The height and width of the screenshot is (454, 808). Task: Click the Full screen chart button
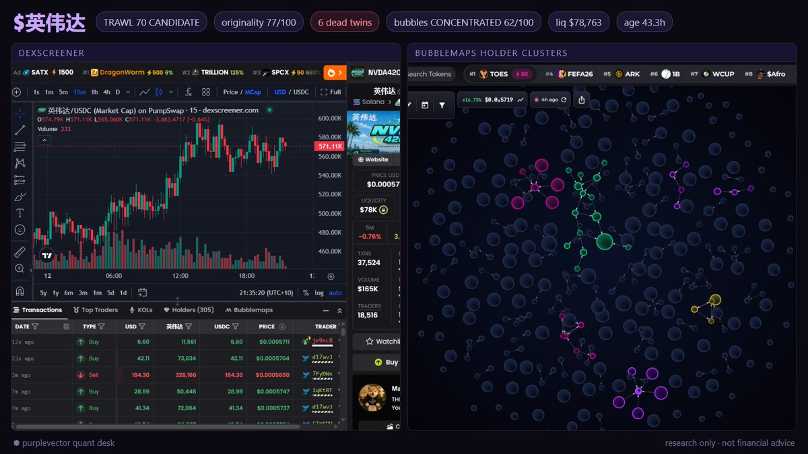(x=331, y=92)
